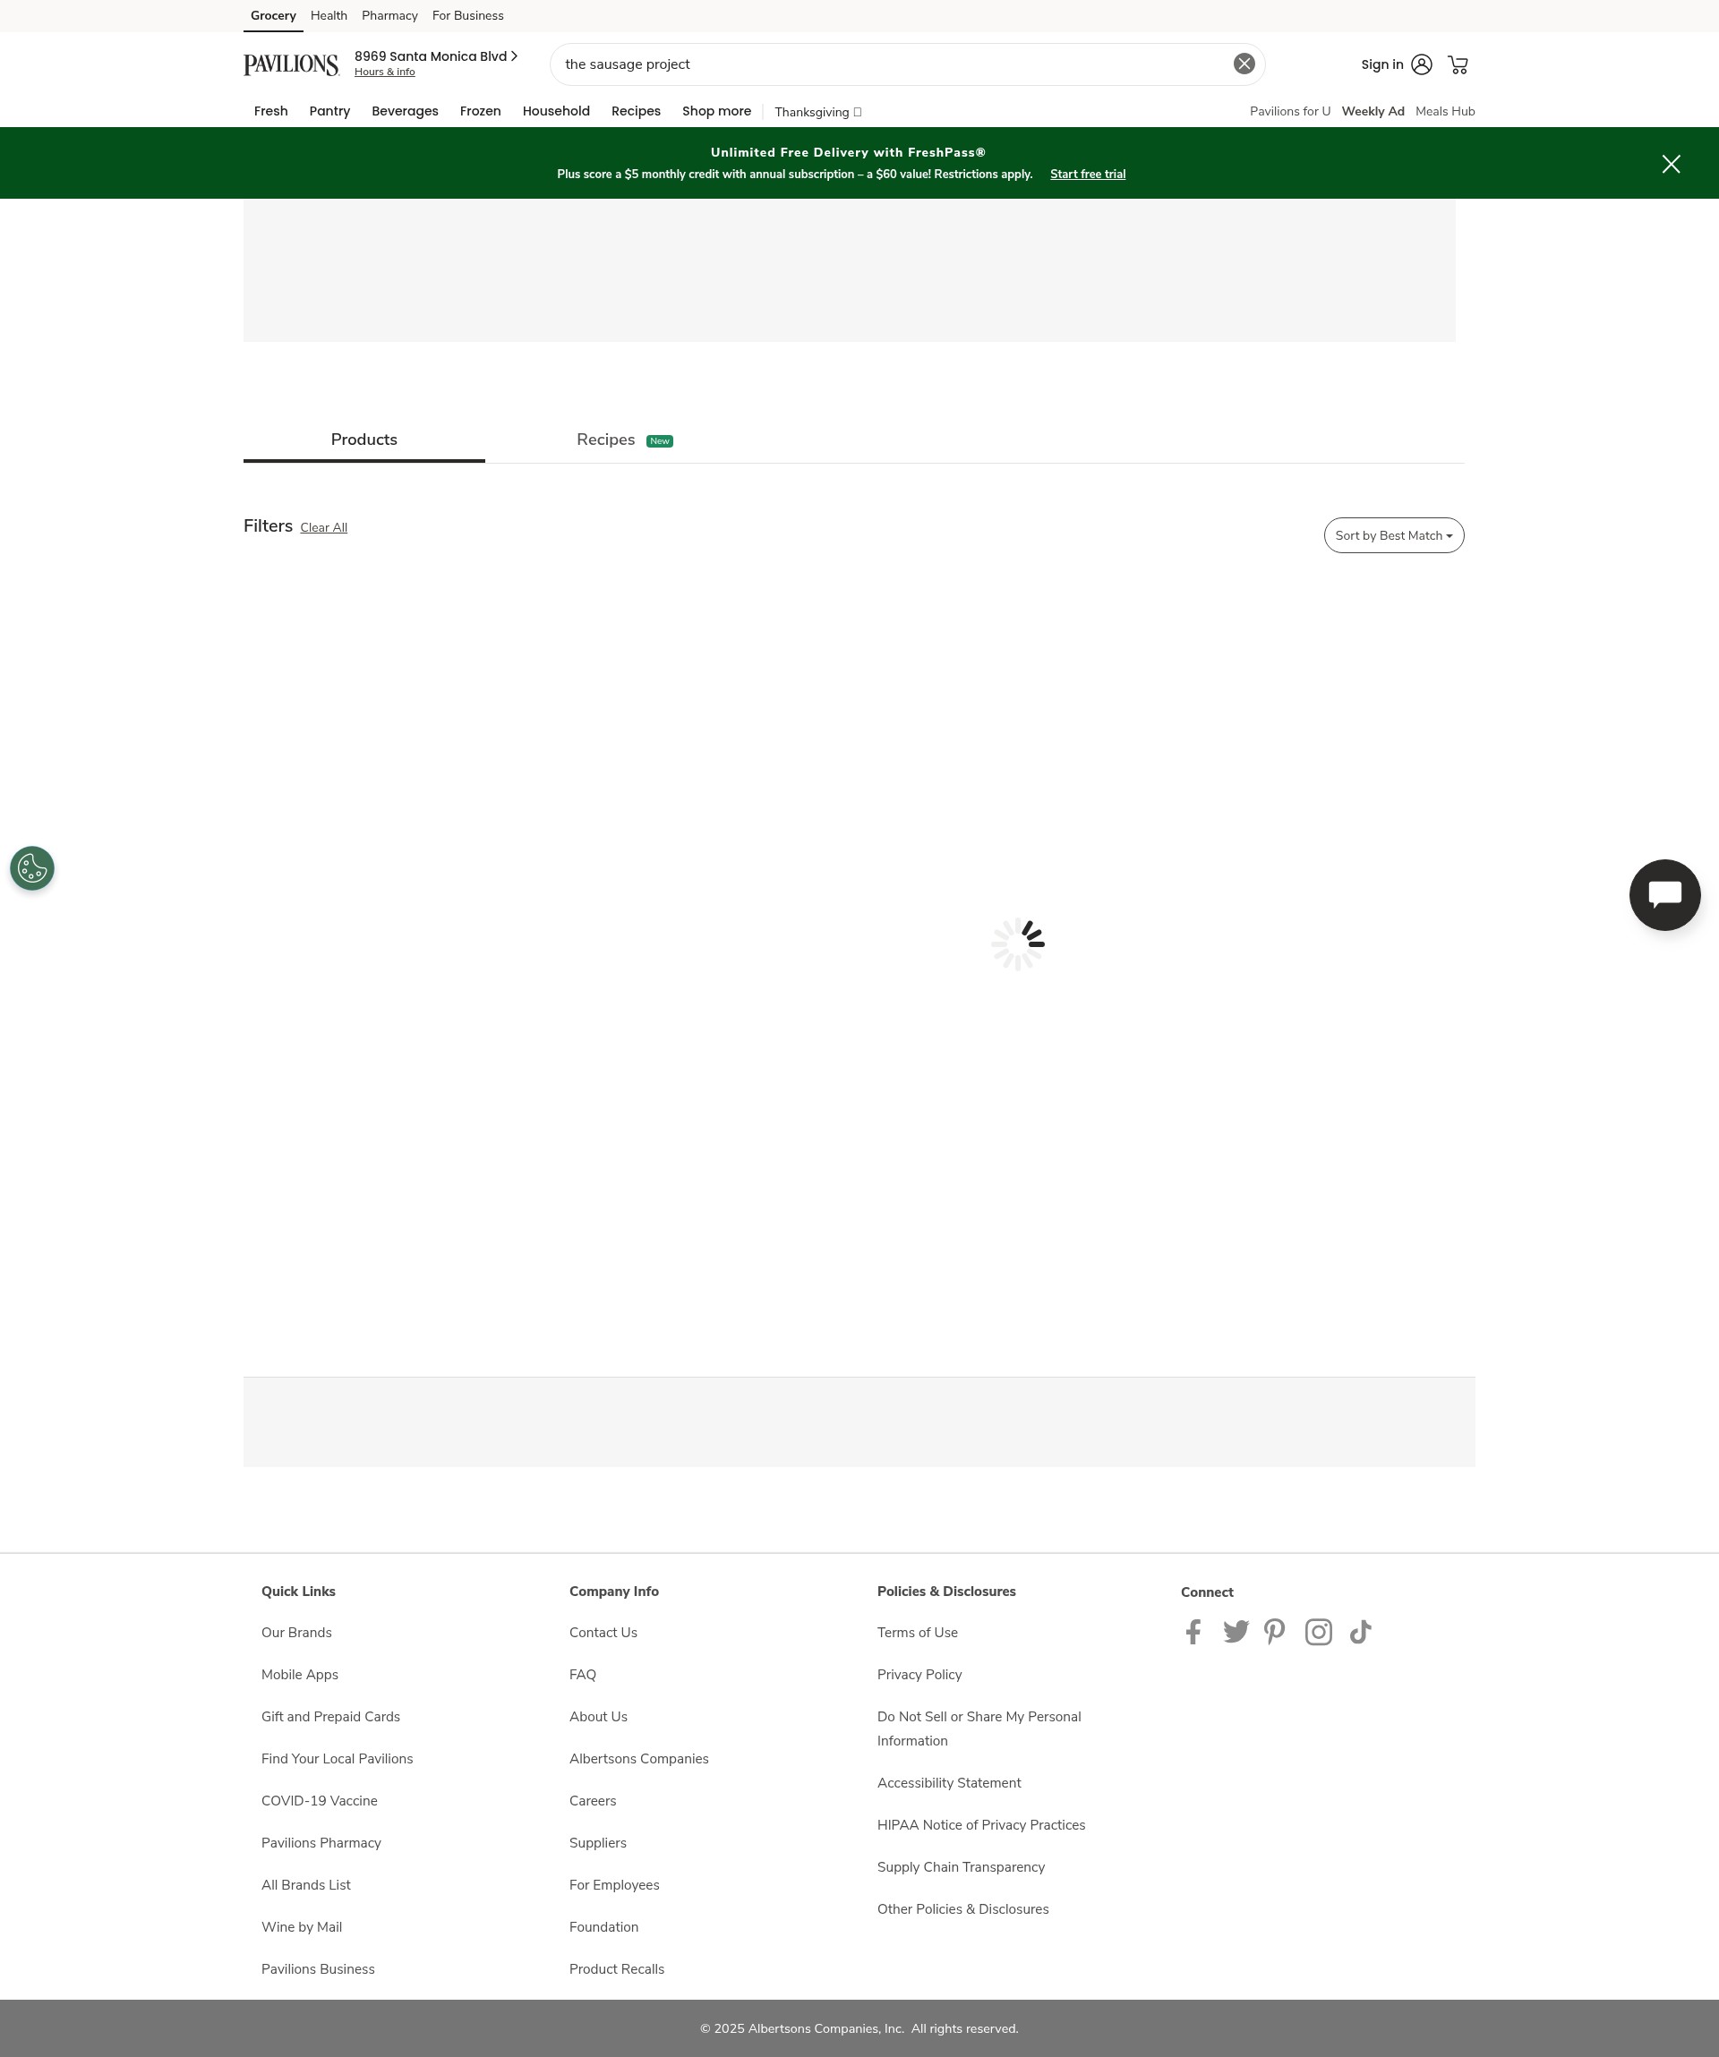The height and width of the screenshot is (2057, 1719).
Task: Open the chat bubble widget
Action: click(x=1664, y=894)
